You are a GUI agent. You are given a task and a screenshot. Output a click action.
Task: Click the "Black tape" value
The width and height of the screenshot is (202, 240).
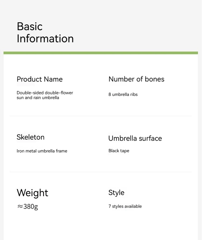[119, 151]
